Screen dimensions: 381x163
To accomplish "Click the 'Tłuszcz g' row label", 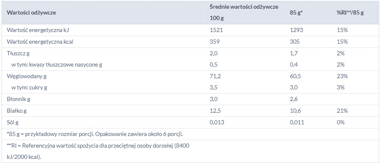I will (18, 53).
